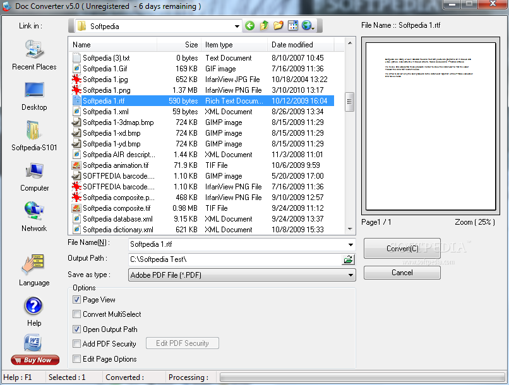Open Computer from the sidebar
The height and width of the screenshot is (385, 509).
click(x=34, y=171)
